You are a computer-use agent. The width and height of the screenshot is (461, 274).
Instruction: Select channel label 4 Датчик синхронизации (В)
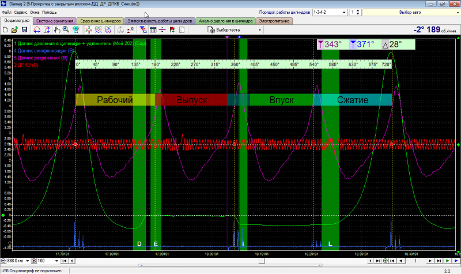click(x=44, y=51)
